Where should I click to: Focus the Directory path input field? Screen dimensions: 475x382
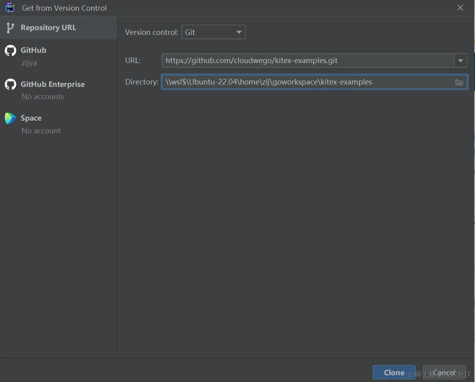coord(315,82)
